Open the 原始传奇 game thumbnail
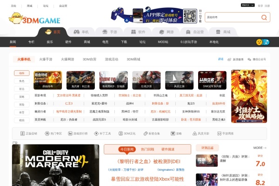The width and height of the screenshot is (279, 186). pos(48,80)
